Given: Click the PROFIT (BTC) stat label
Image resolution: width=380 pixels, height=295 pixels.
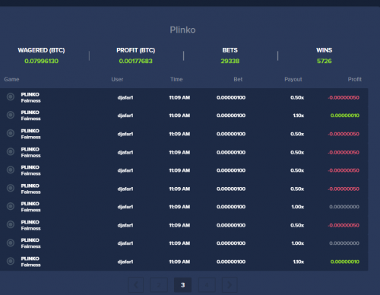Looking at the screenshot, I should [136, 50].
